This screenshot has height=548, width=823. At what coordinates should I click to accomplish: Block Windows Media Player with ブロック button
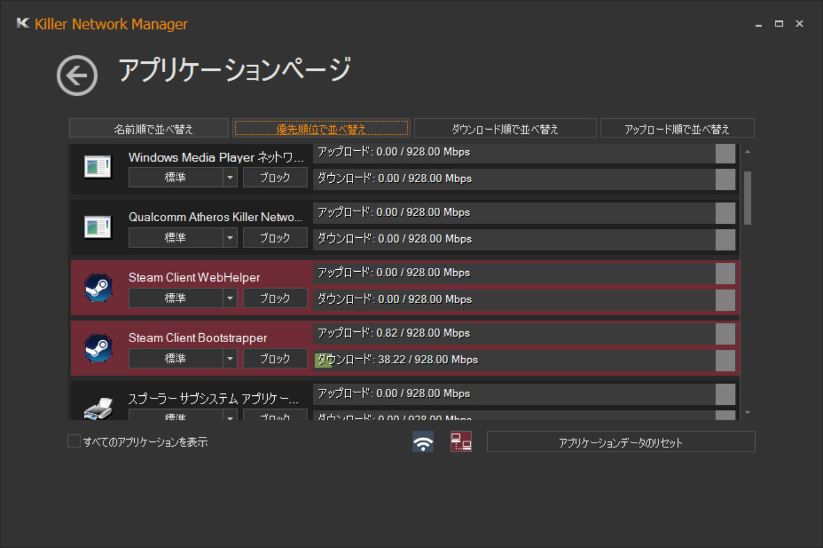click(275, 177)
